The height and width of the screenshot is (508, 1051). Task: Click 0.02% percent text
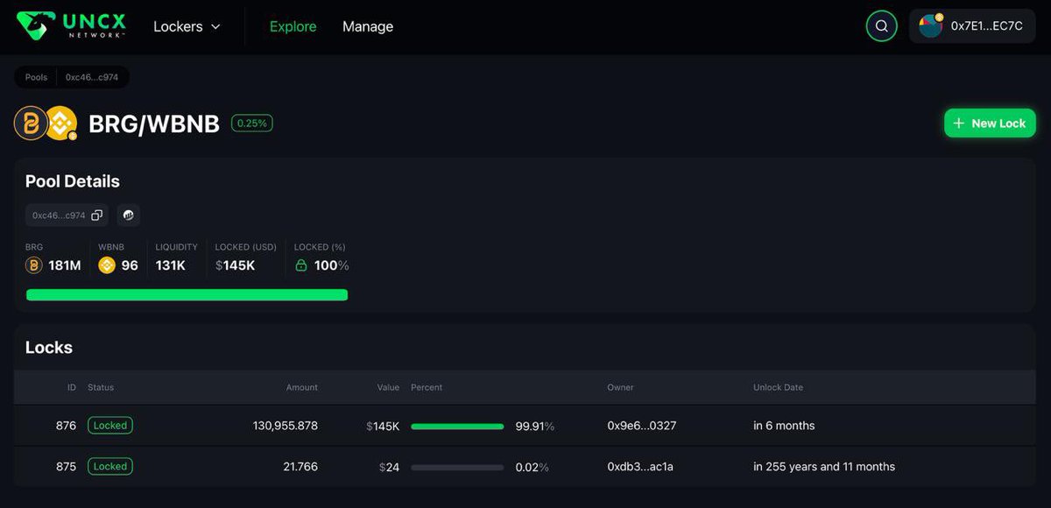pos(533,467)
